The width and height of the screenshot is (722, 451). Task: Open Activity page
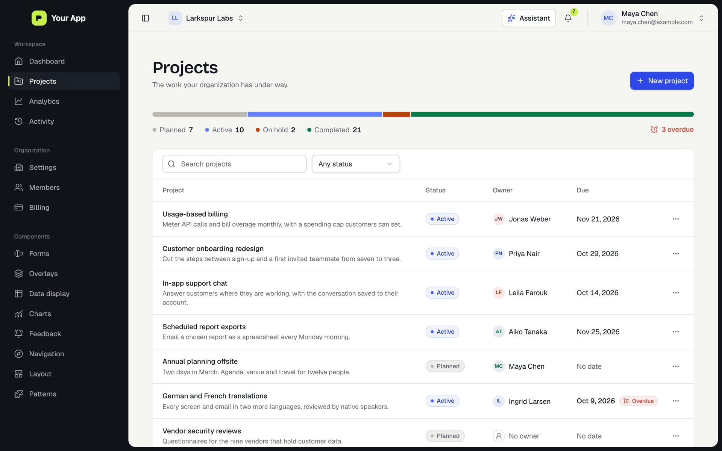tap(64, 121)
